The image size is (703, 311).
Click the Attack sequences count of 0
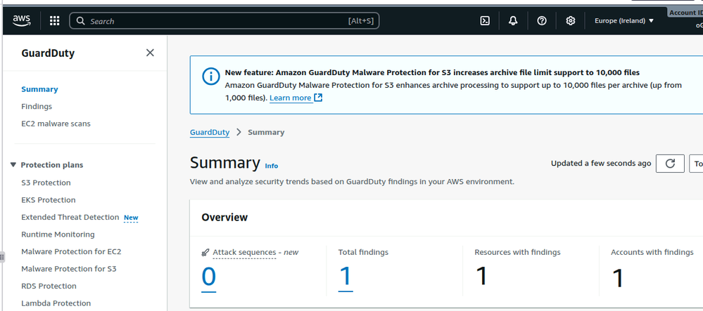[x=209, y=277]
